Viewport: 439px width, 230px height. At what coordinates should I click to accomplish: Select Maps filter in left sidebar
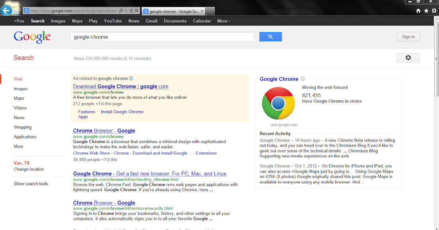[x=19, y=98]
